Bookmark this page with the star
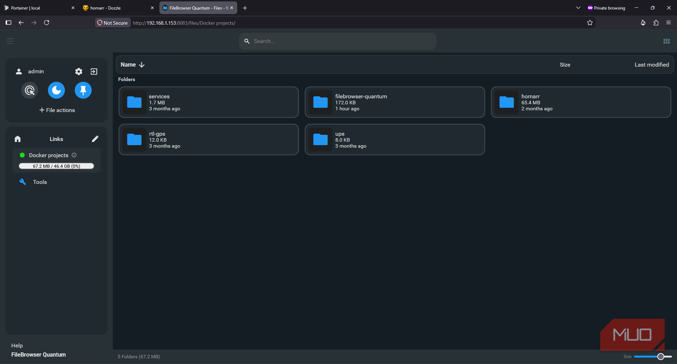Viewport: 677px width, 364px height. 590,23
